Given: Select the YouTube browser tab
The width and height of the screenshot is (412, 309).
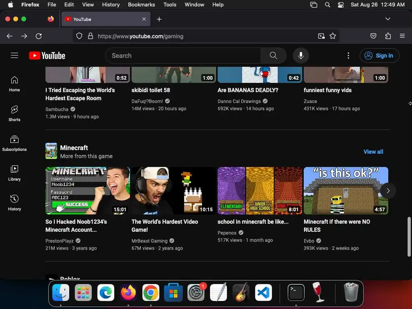Looking at the screenshot, I should point(106,19).
